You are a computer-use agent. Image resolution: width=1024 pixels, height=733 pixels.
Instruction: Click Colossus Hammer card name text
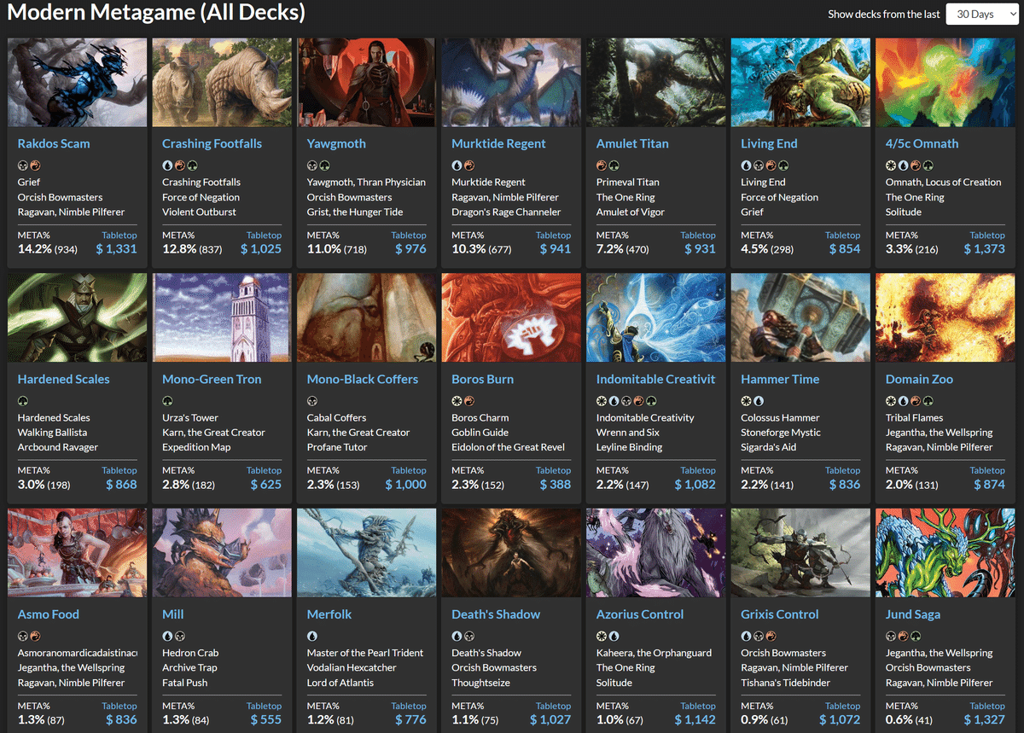(780, 417)
